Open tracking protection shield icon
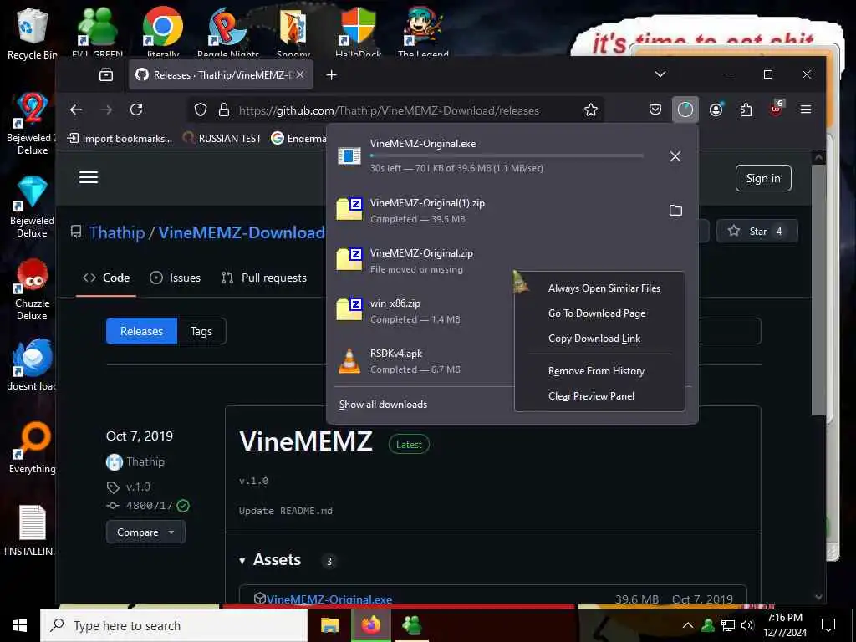Screen dimensions: 856x642 point(201,110)
